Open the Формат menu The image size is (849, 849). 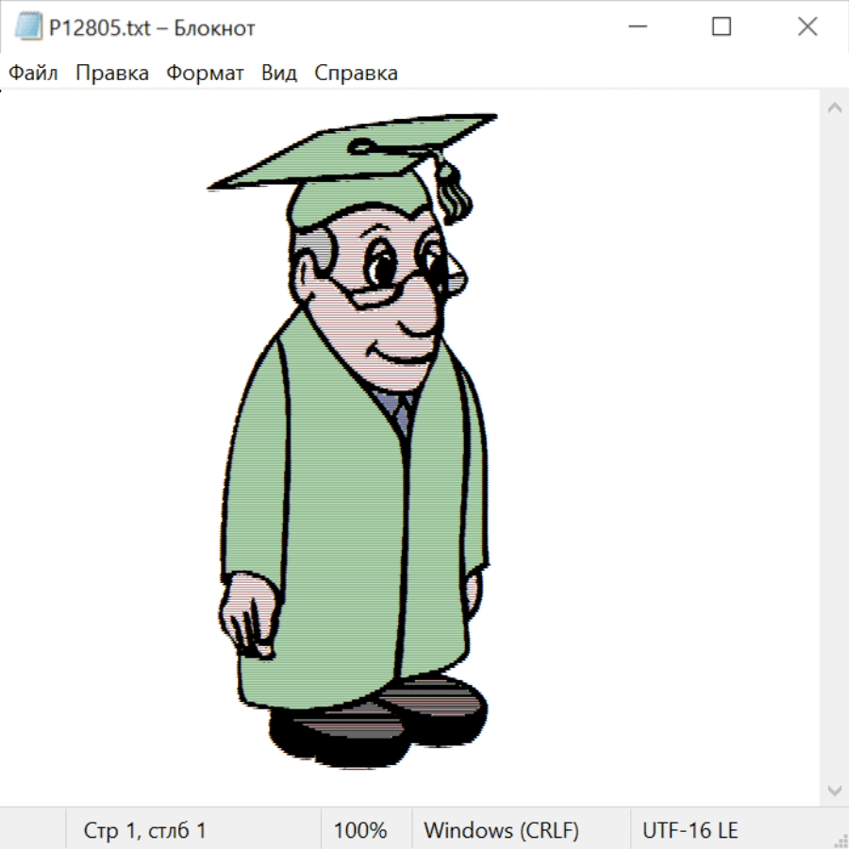(x=205, y=73)
